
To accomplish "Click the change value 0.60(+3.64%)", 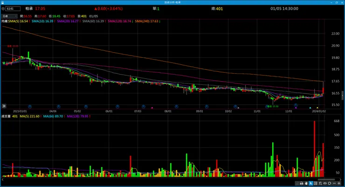I will [x=109, y=8].
